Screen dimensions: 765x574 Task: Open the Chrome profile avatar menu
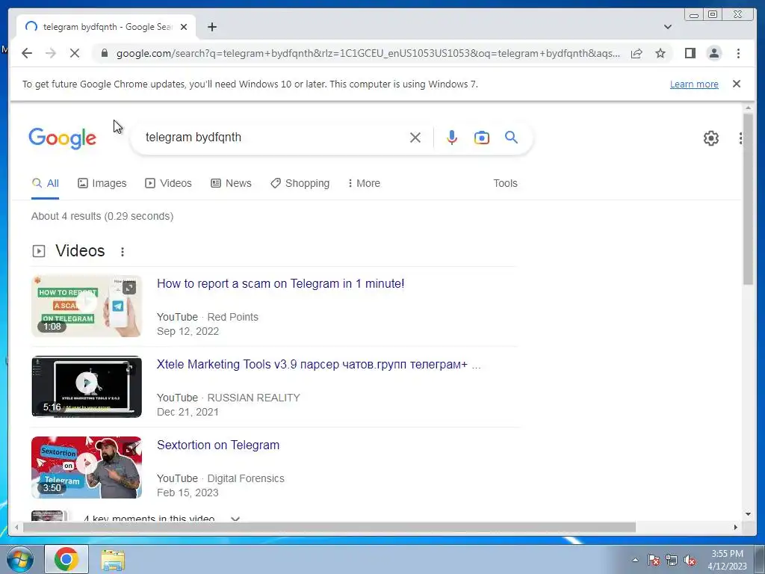pos(713,53)
